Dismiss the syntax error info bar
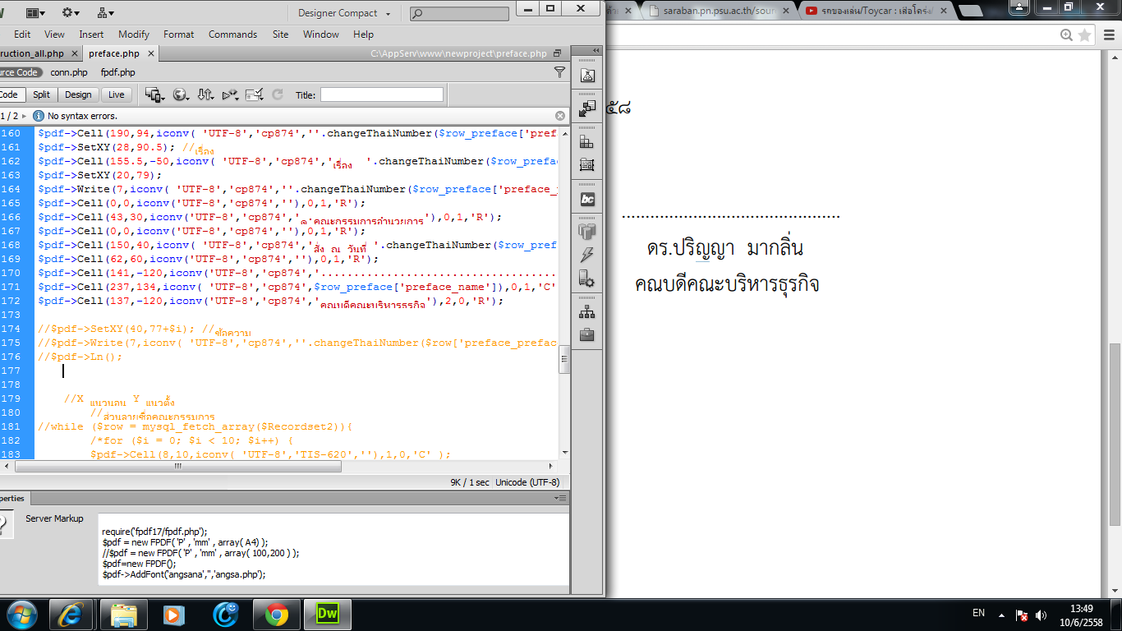 [560, 116]
